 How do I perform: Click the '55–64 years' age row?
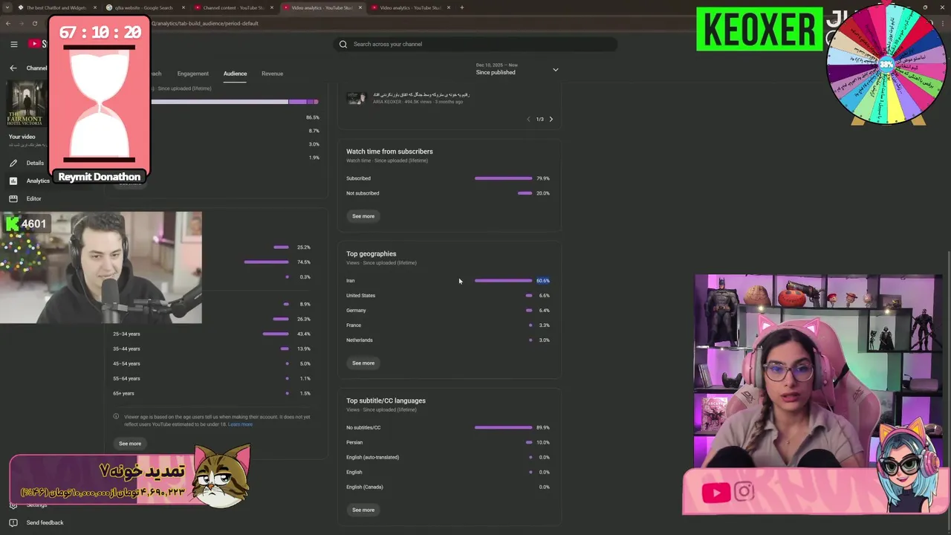coord(212,378)
